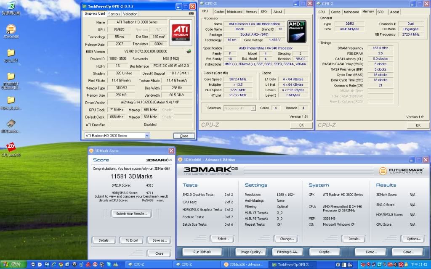Open the cpuz_151 folder on desktop
Image resolution: width=431 pixels, height=269 pixels.
coord(11,55)
